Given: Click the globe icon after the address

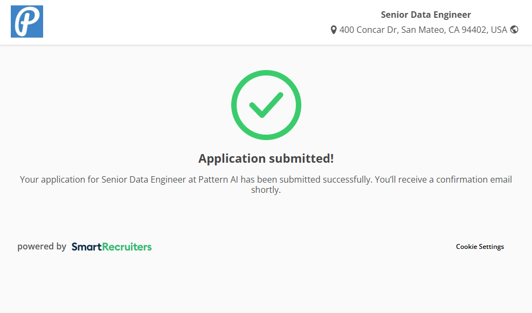Looking at the screenshot, I should coord(514,30).
